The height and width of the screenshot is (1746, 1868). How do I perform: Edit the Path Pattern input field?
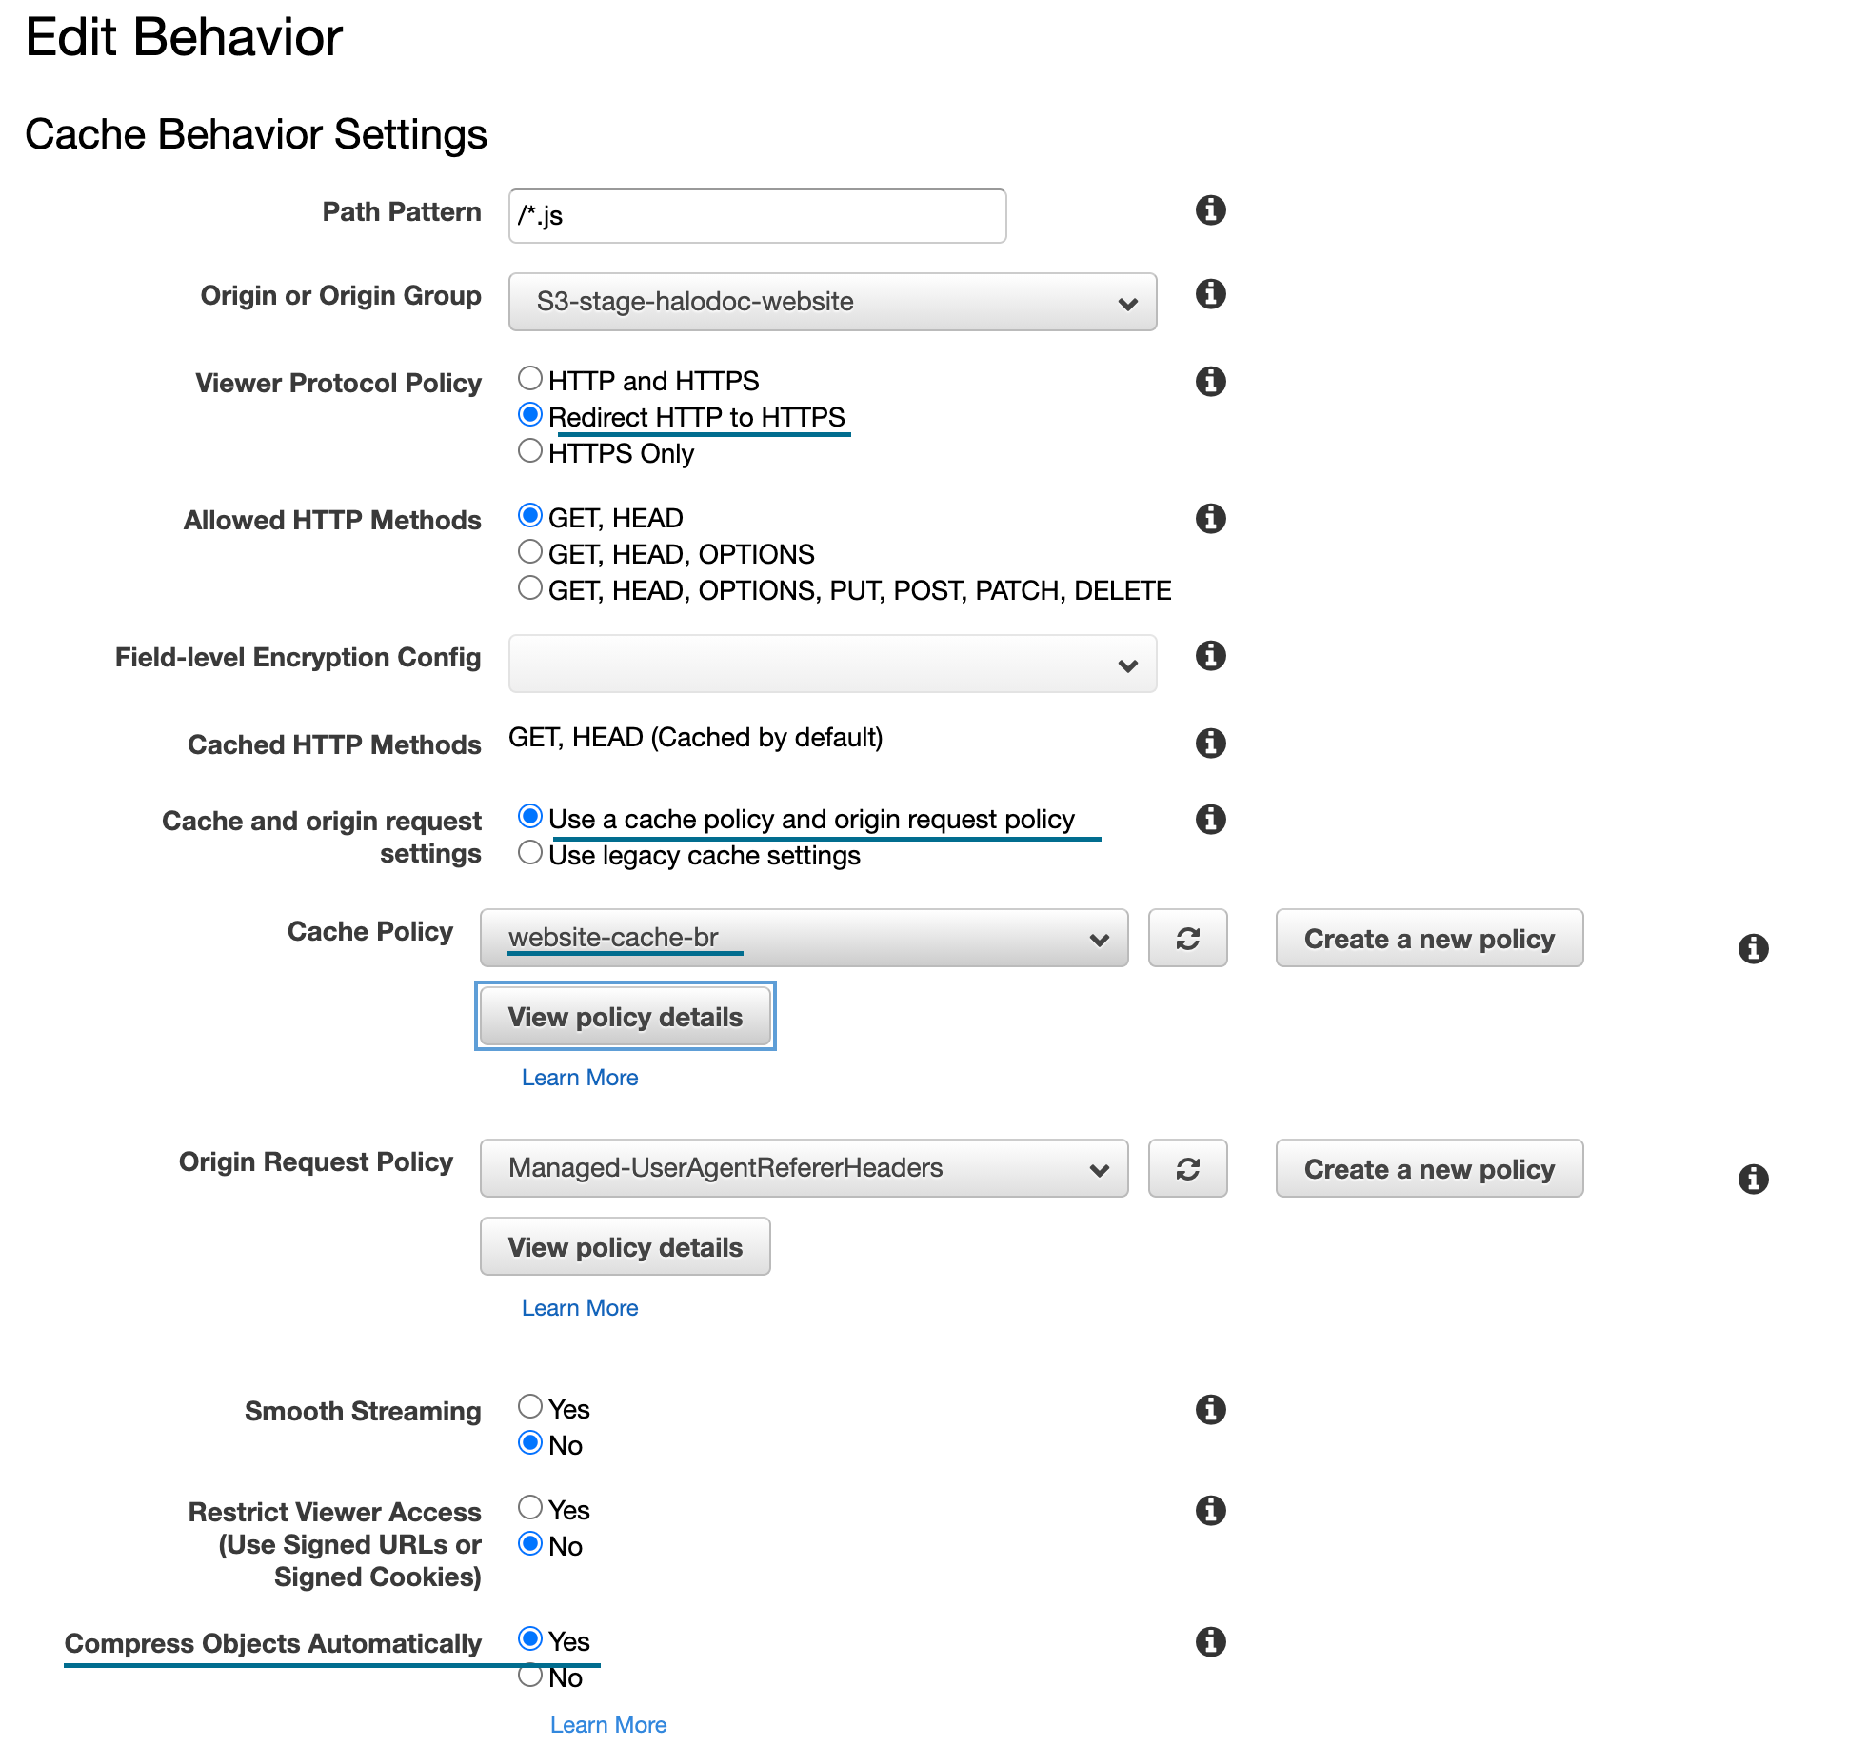(760, 215)
